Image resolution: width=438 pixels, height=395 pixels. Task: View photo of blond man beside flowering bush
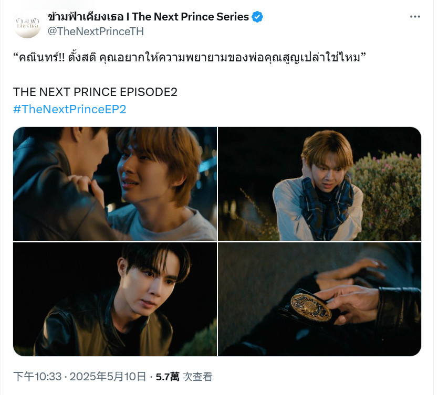pos(319,184)
